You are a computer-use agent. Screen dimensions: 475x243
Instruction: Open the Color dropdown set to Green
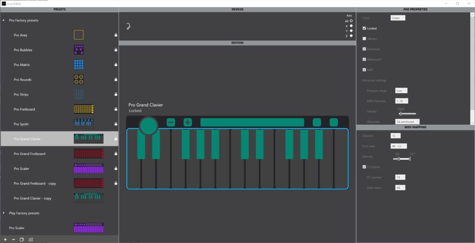(398, 18)
